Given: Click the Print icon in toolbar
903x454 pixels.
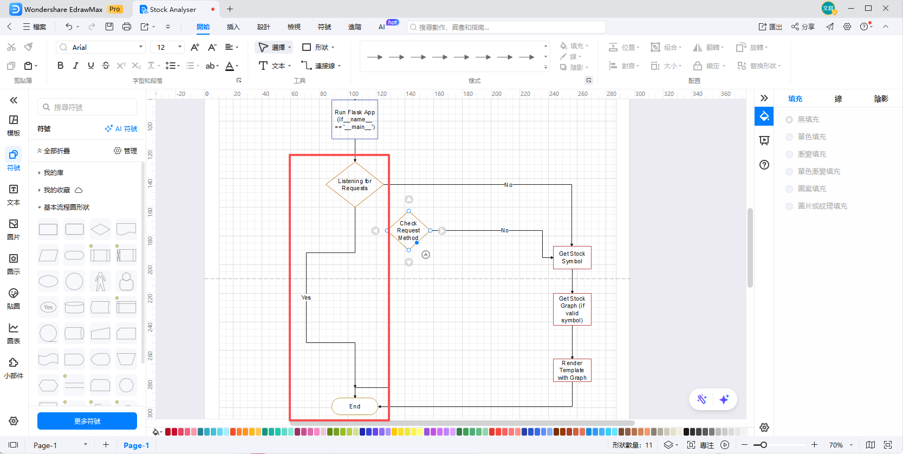Looking at the screenshot, I should pyautogui.click(x=127, y=27).
